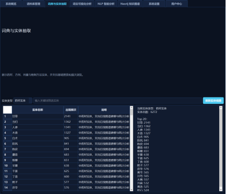Select row header 12 in entity table
The width and height of the screenshot is (226, 194).
7,177
